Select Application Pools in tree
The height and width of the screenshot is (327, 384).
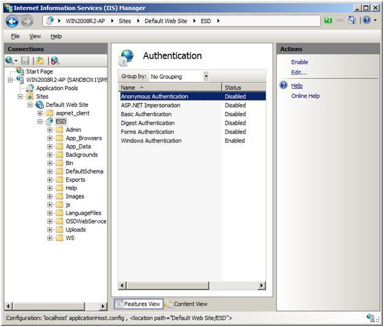pos(57,88)
